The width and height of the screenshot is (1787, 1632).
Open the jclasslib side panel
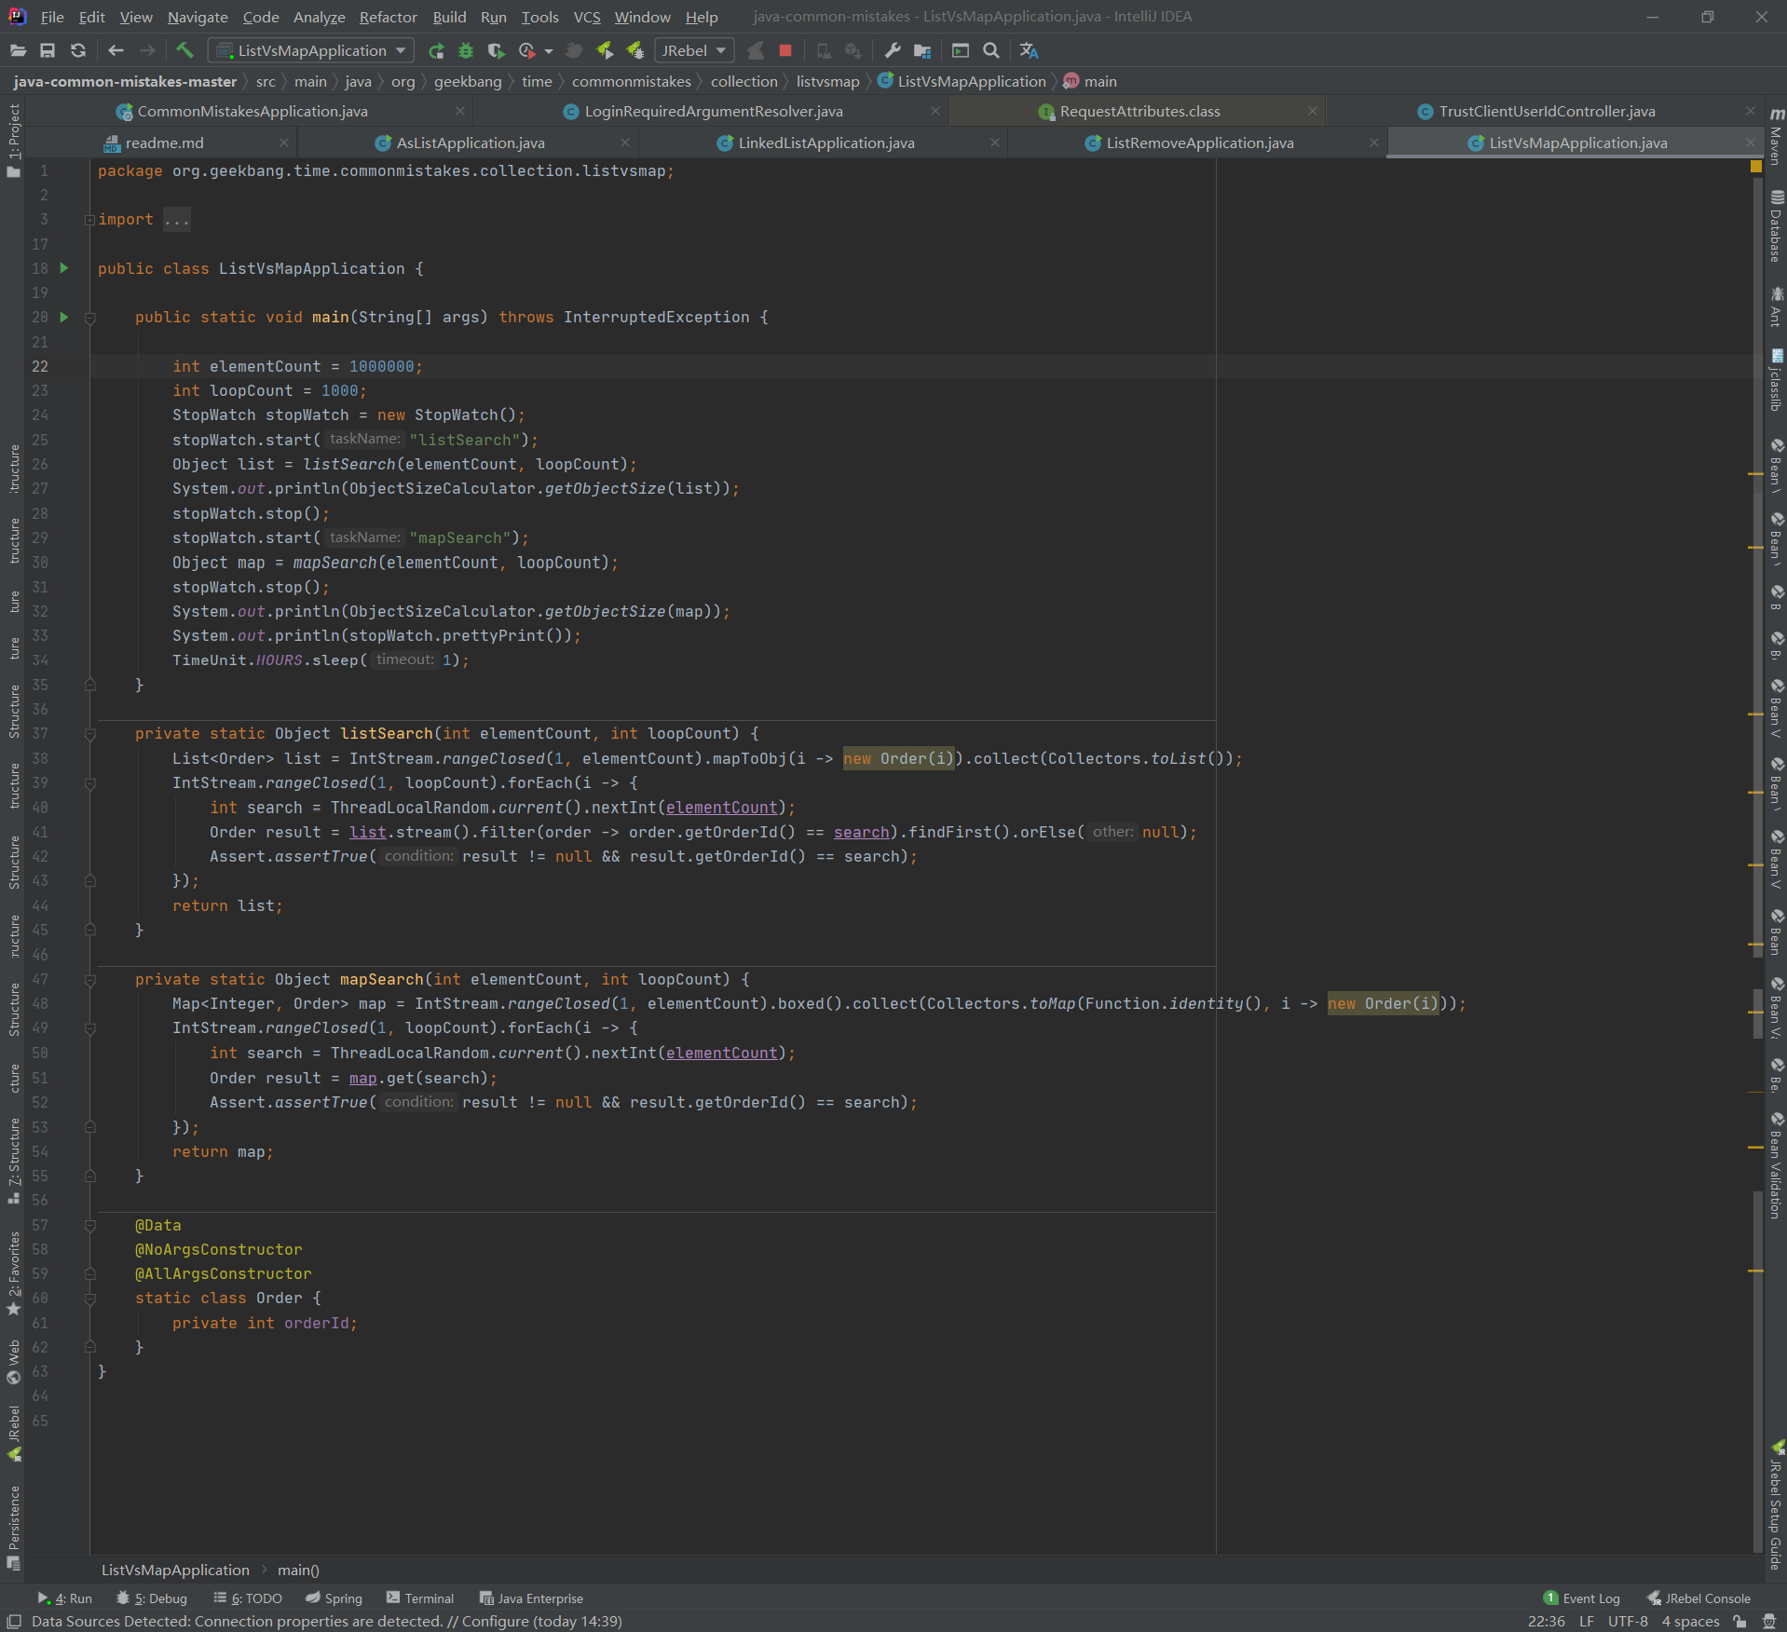[1776, 380]
